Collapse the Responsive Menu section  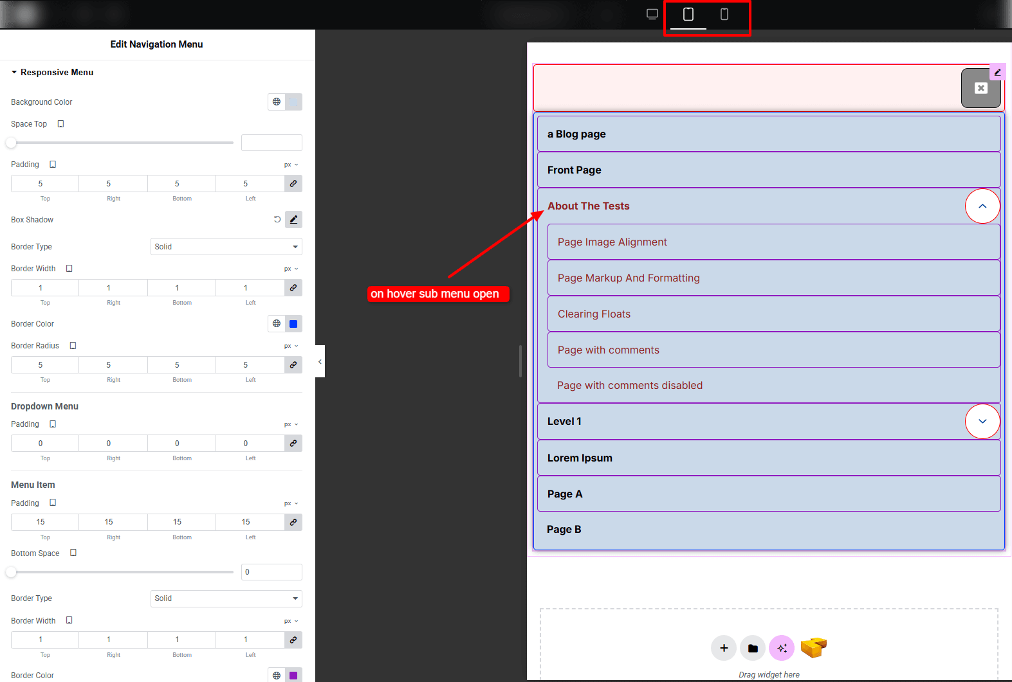point(14,73)
